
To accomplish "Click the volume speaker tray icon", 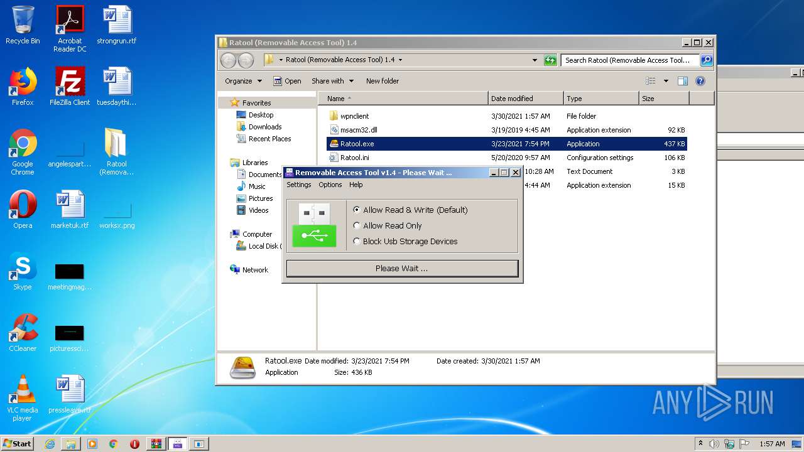I will [x=714, y=444].
